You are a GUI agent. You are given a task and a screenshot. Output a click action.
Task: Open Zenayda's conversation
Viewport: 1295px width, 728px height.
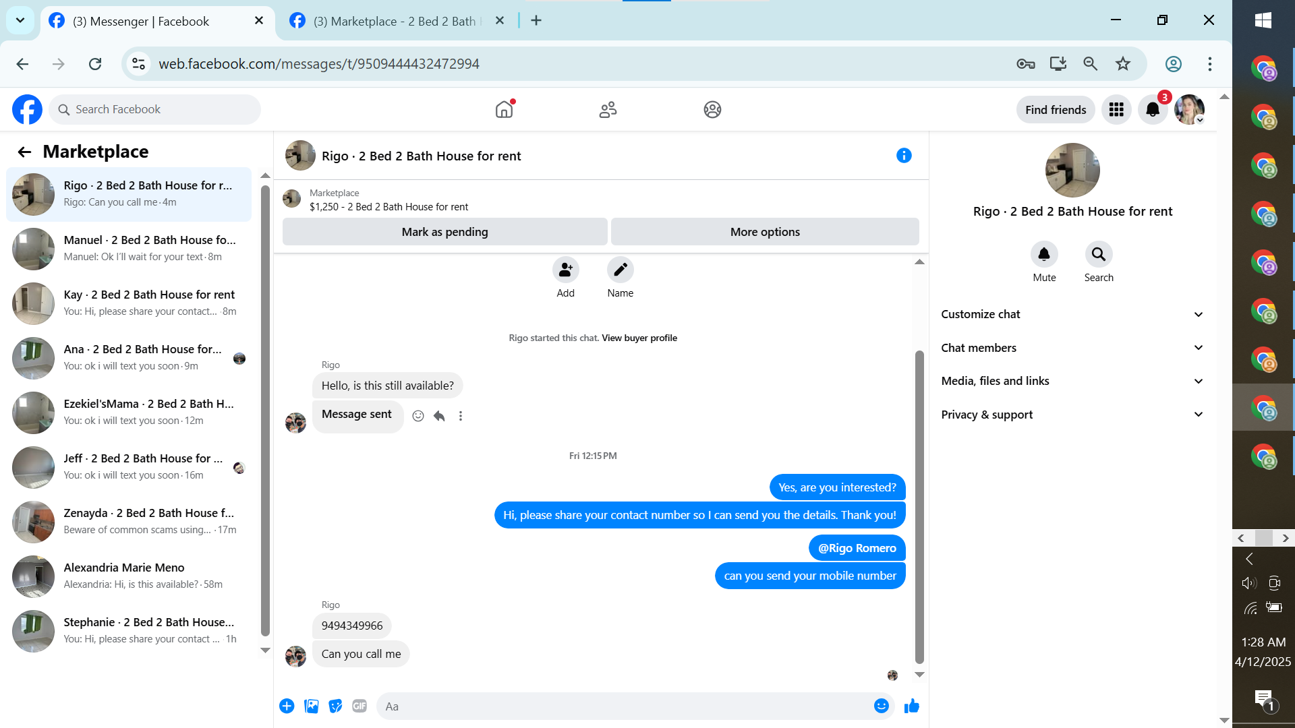coord(129,521)
